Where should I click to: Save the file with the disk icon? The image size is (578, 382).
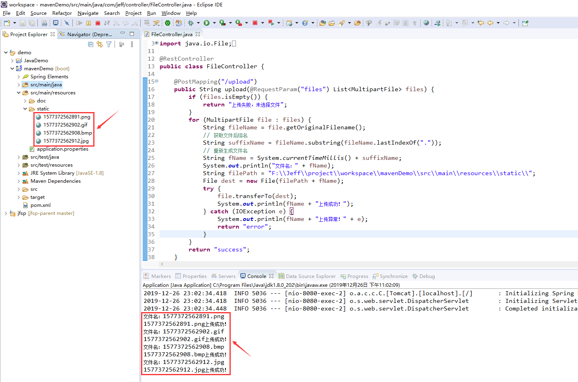(22, 23)
